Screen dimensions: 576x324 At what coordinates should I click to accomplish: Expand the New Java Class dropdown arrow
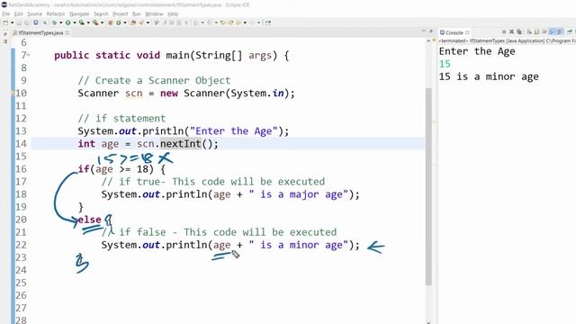pyautogui.click(x=125, y=22)
